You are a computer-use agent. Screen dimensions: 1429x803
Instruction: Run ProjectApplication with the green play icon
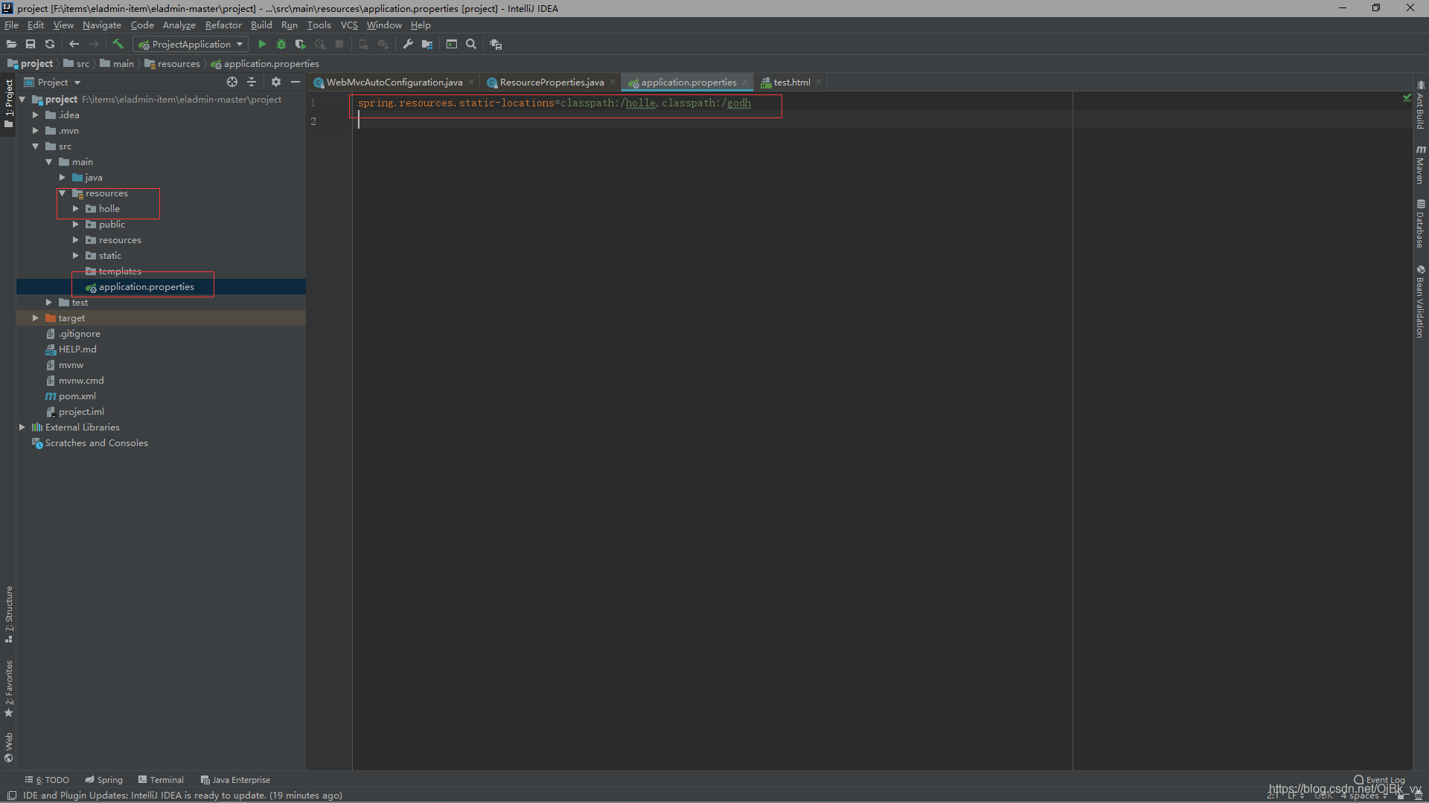(x=262, y=45)
